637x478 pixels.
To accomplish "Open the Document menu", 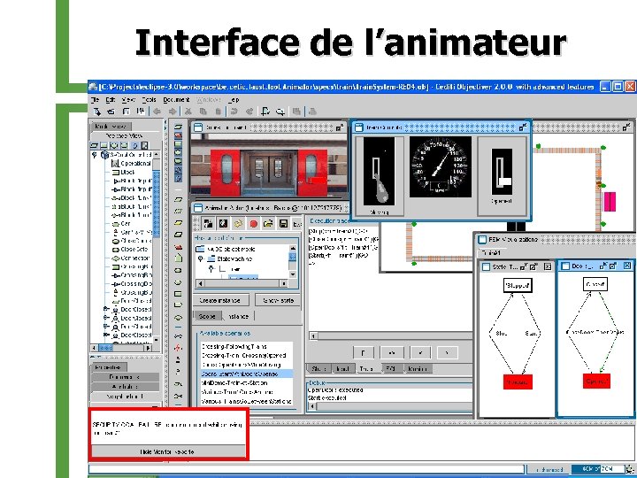I will point(176,99).
